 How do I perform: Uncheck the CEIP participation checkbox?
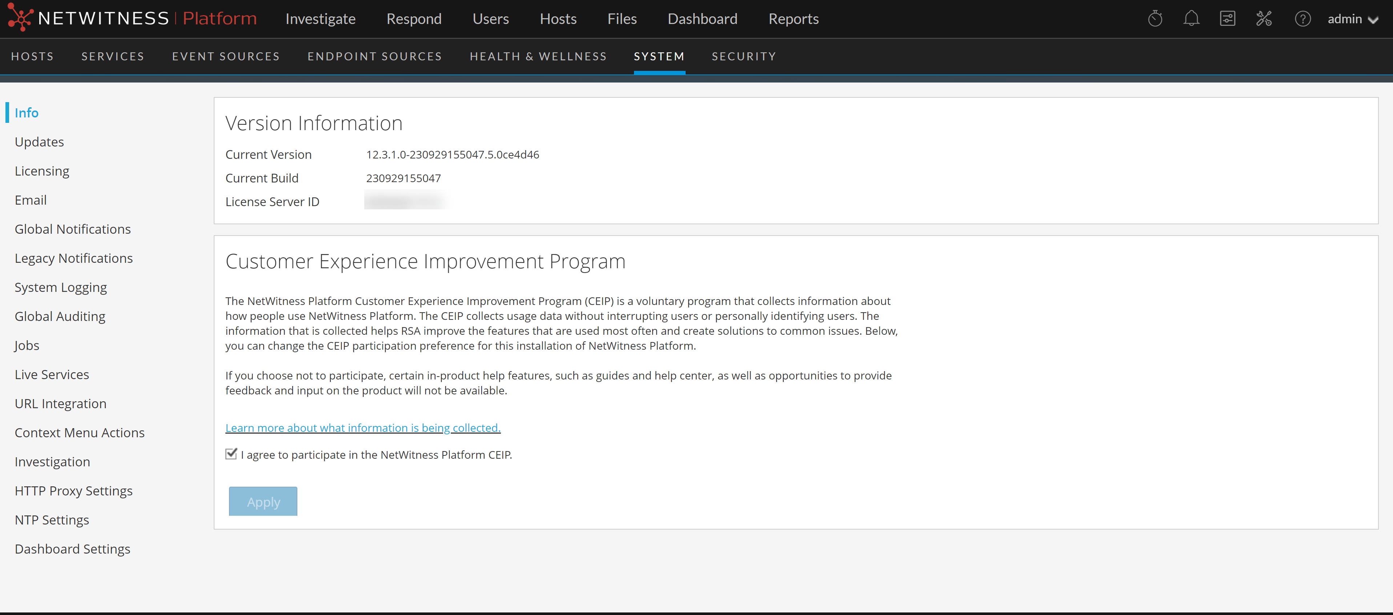coord(232,454)
